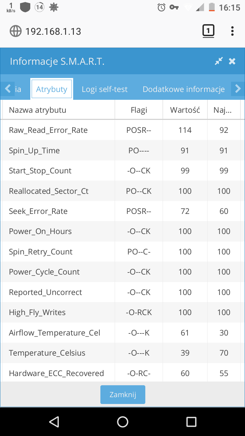Open the browser three-dot overflow menu
245x436 pixels.
tap(232, 31)
